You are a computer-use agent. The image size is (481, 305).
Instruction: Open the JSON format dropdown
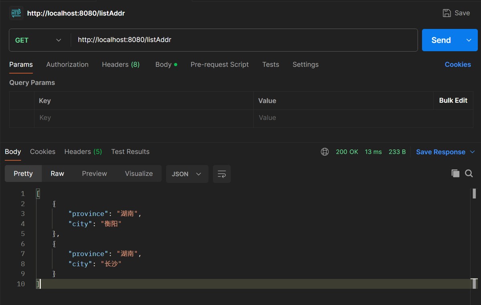(x=187, y=174)
